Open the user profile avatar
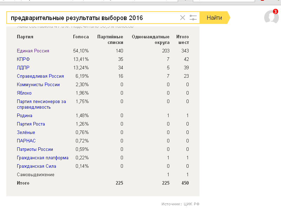The image size is (281, 211). coord(271,17)
